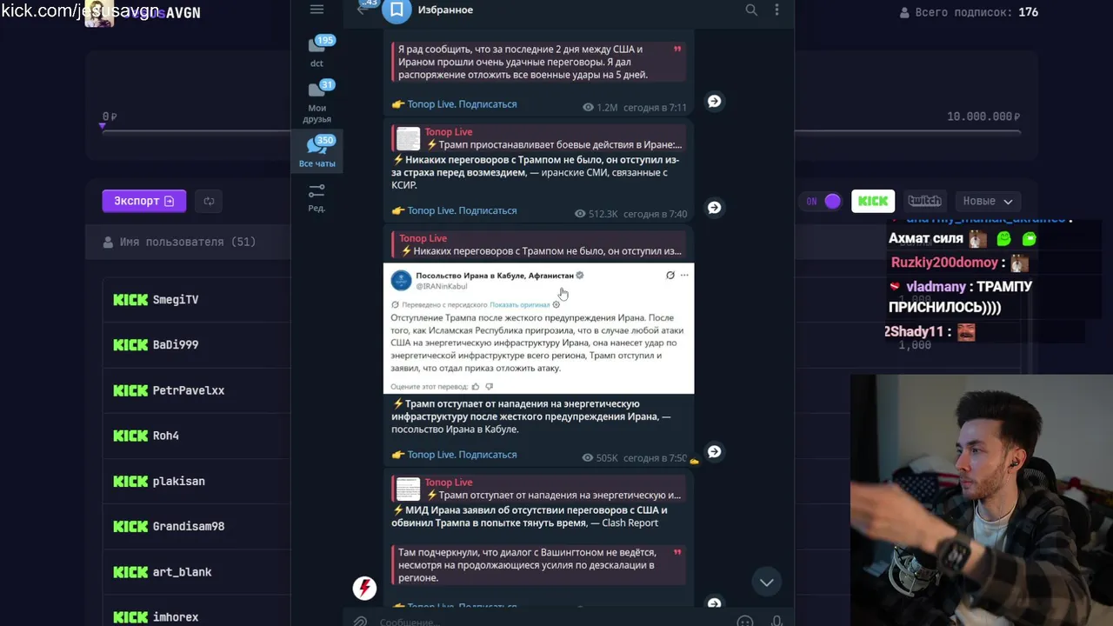Jump to replied post 'Никаких переговоров с Трампом' quote
Image resolution: width=1113 pixels, height=626 pixels.
(539, 245)
